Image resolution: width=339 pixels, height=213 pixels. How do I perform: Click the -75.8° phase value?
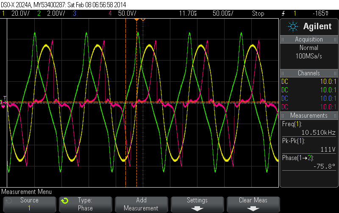(x=324, y=166)
